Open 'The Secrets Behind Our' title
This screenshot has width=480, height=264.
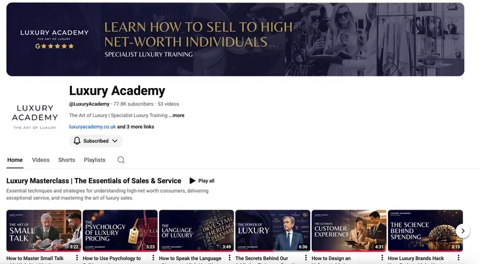[262, 259]
